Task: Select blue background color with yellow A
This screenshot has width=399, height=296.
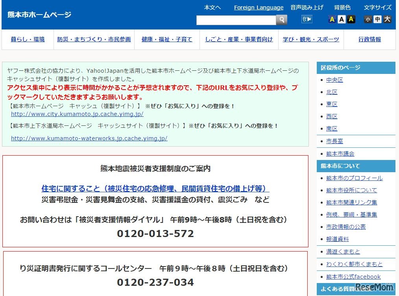Action: [332, 19]
